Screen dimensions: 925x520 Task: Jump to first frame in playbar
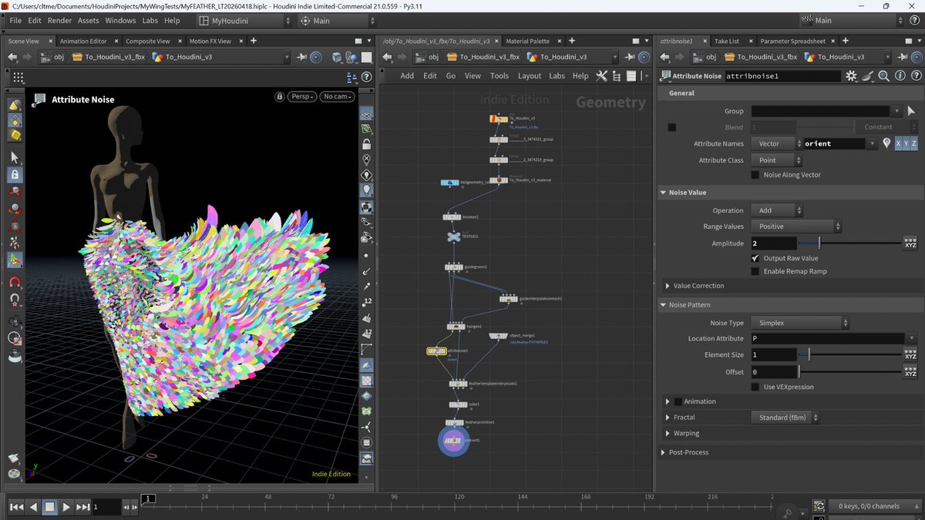15,507
